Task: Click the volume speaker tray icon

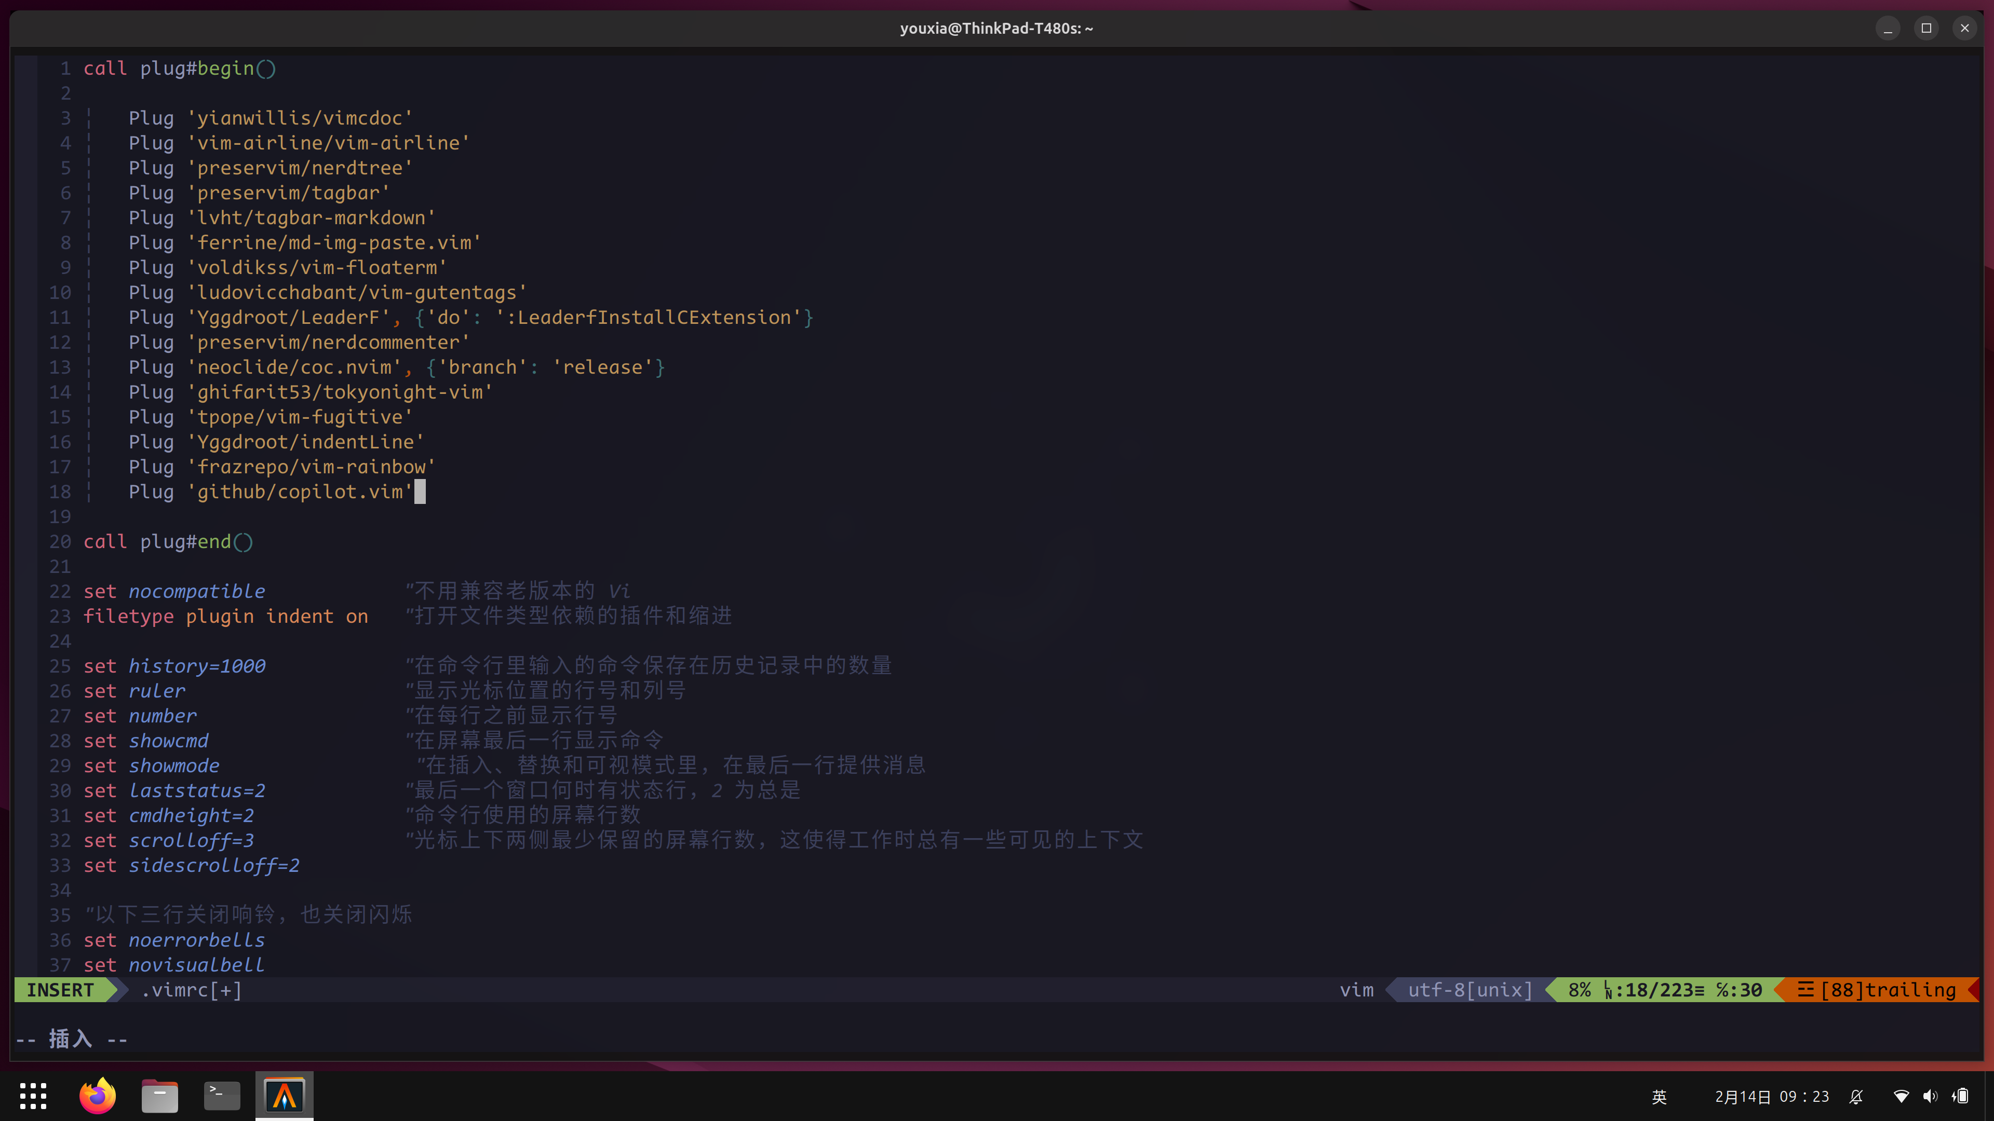Action: (1931, 1096)
